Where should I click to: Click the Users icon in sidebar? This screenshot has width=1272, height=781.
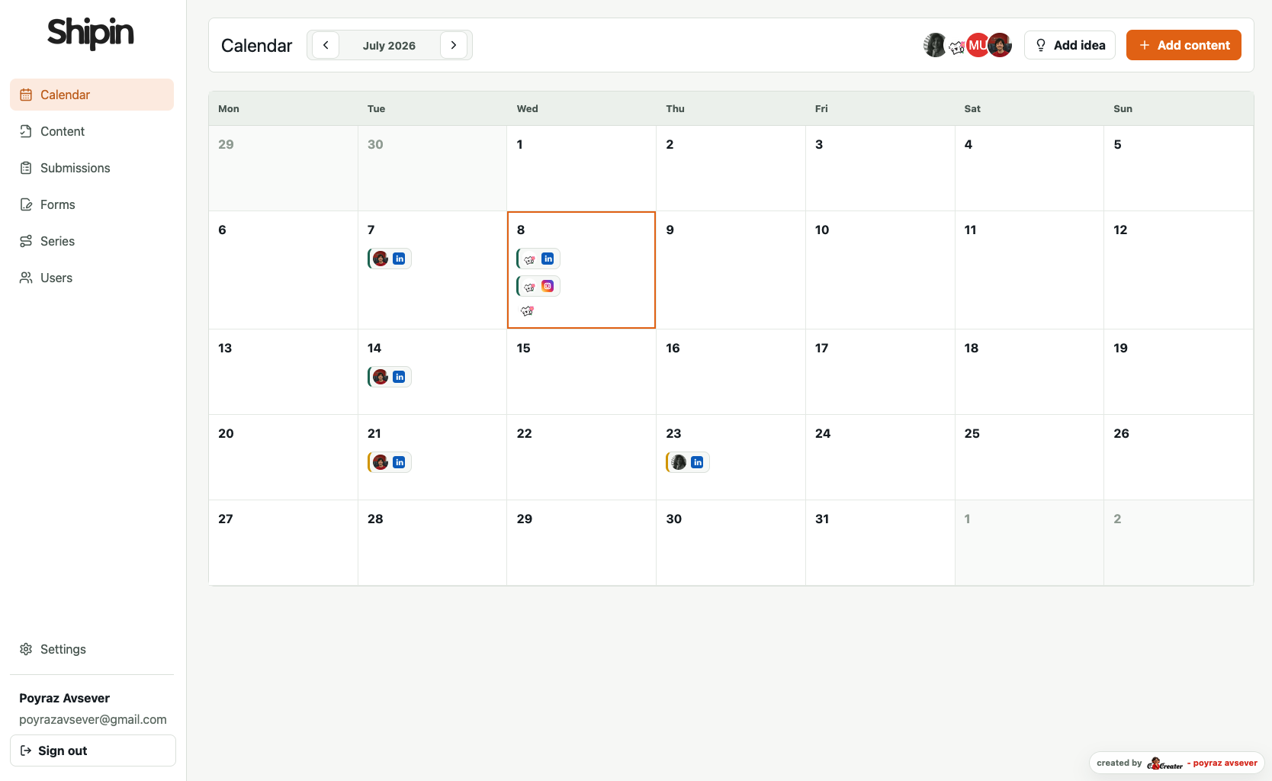(x=26, y=278)
